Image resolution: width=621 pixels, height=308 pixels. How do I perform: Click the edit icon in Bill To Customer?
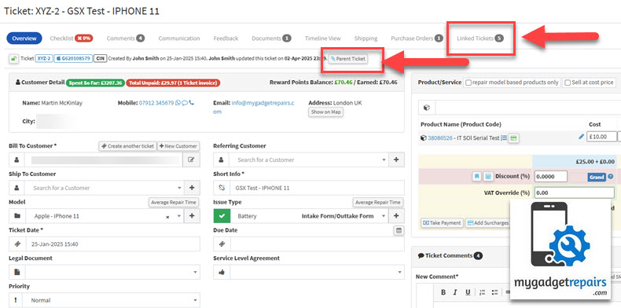[x=191, y=160]
